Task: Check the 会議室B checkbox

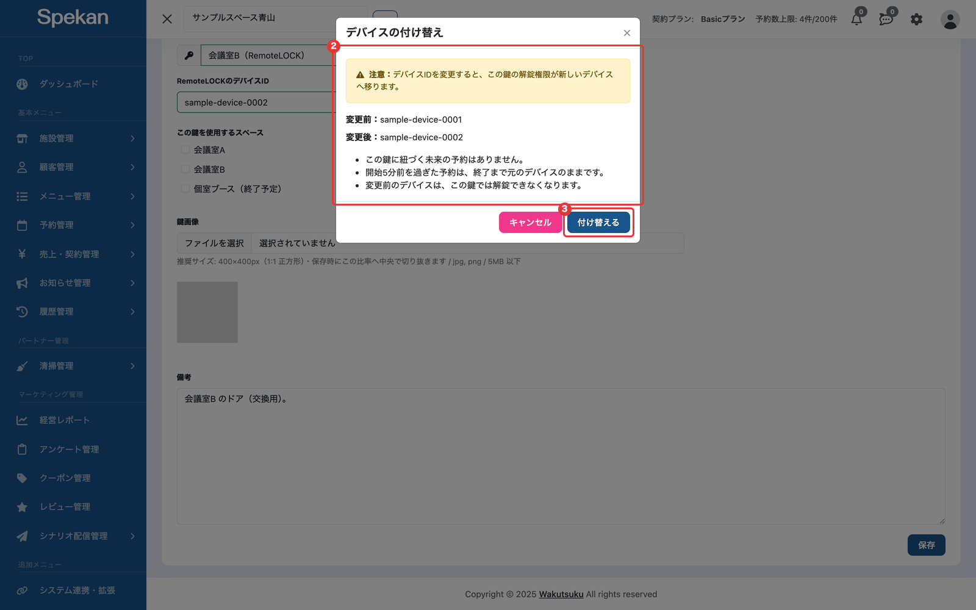Action: click(x=185, y=169)
